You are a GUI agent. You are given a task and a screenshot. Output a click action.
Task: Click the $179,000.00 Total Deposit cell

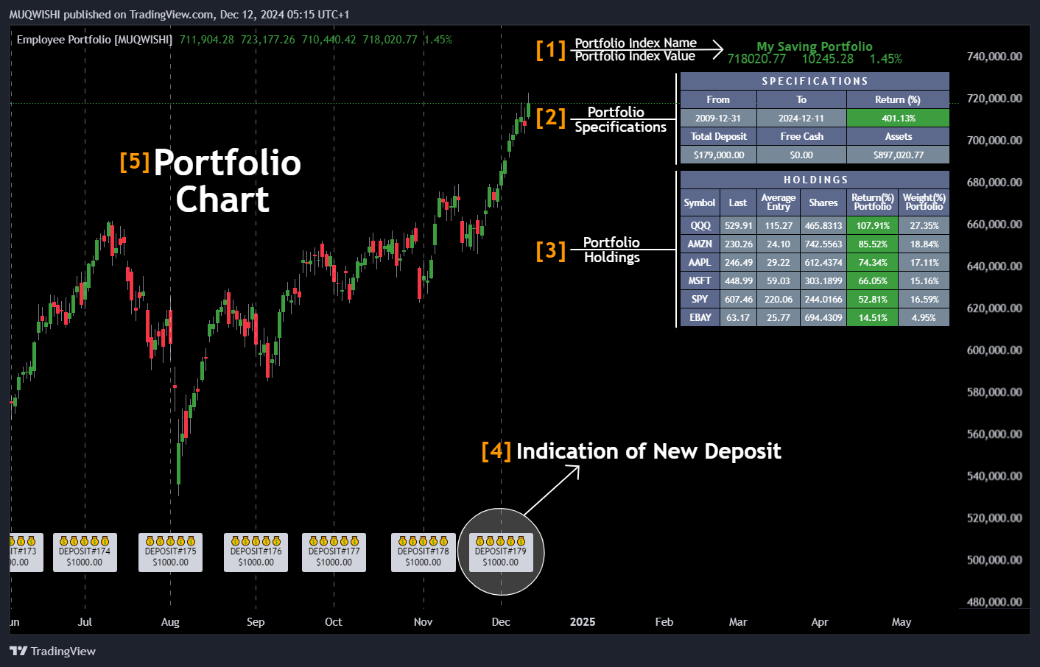[718, 155]
